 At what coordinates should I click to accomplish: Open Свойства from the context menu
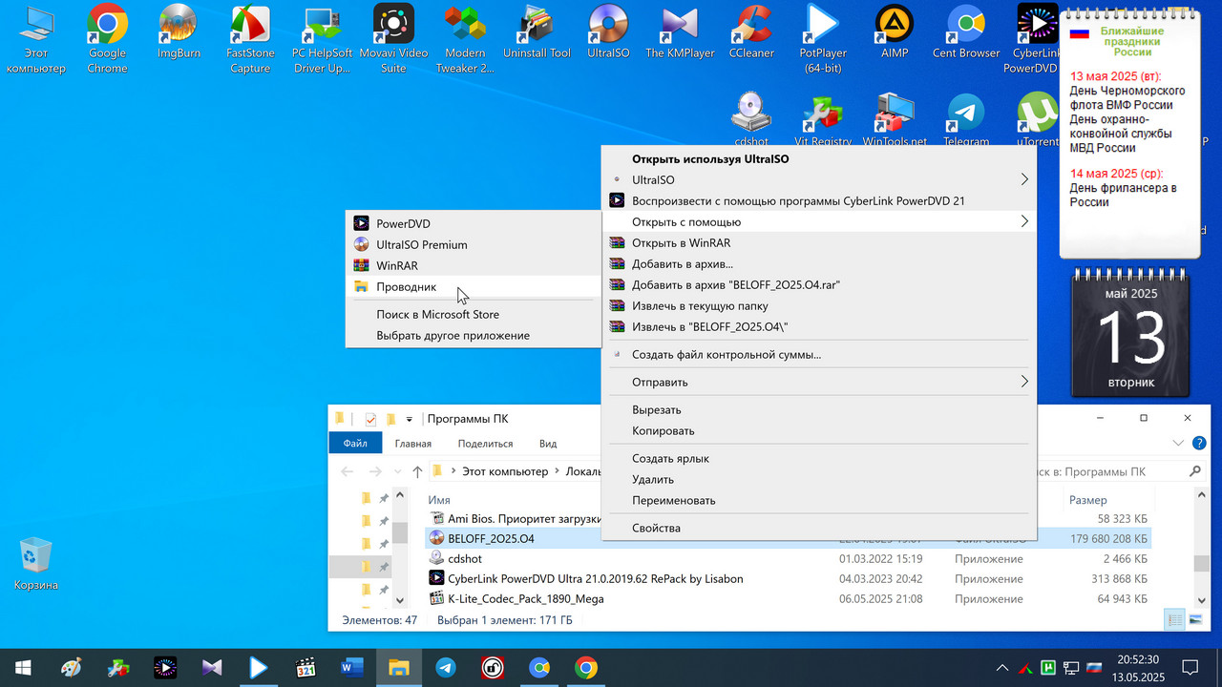click(819, 528)
